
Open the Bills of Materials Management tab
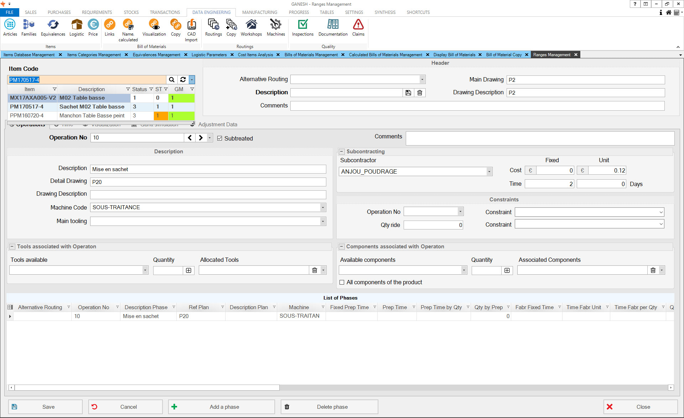[311, 55]
